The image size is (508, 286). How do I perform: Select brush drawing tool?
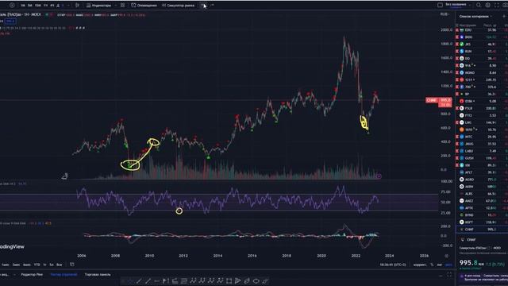pyautogui.click(x=265, y=280)
